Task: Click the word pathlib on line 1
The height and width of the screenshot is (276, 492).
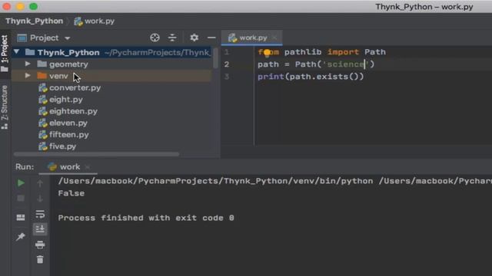Action: pos(303,52)
